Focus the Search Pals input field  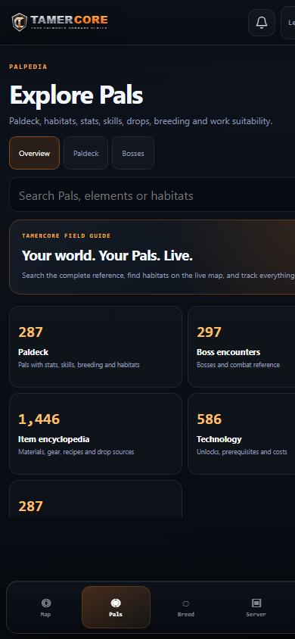coord(152,195)
